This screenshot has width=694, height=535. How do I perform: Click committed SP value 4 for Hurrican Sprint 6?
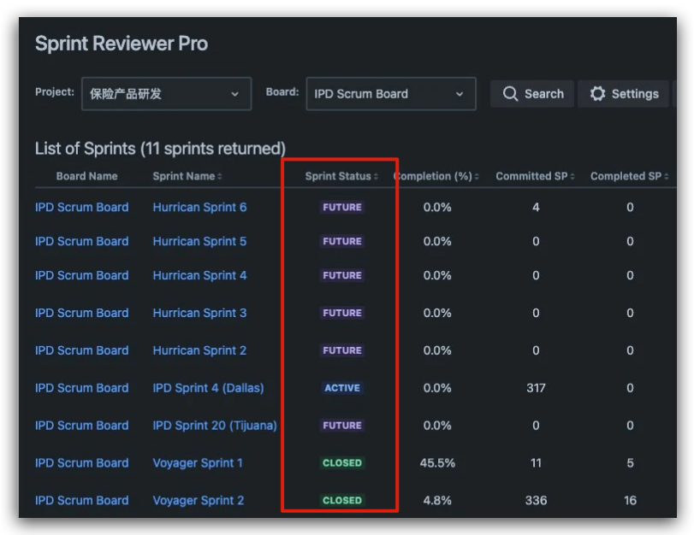pos(536,208)
